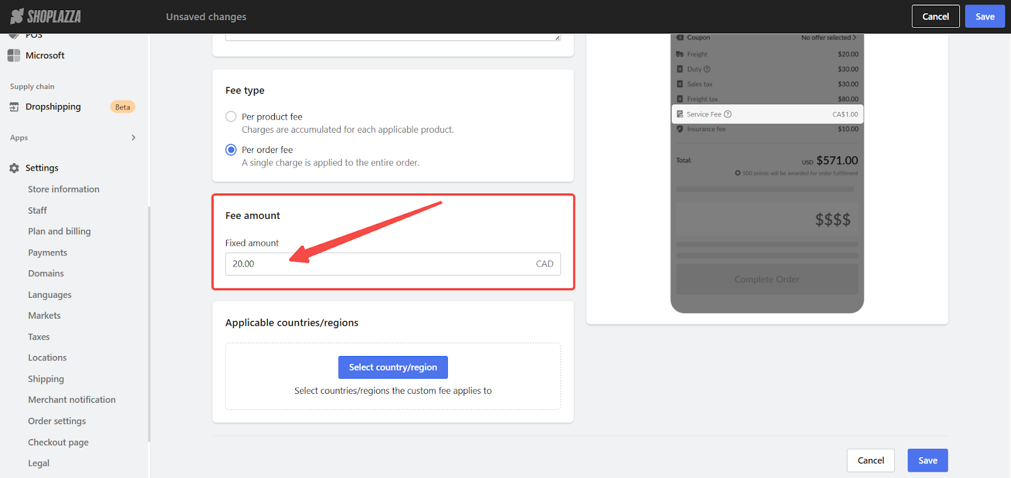Open the Shipping settings
The image size is (1011, 478).
(46, 379)
